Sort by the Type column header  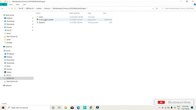coord(89,13)
